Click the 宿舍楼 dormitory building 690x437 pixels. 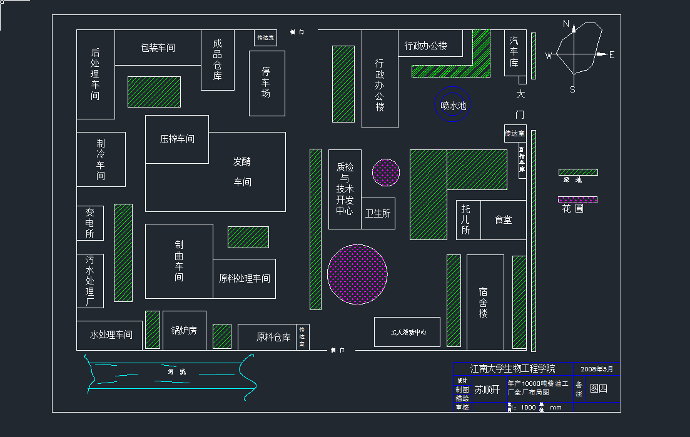click(485, 302)
